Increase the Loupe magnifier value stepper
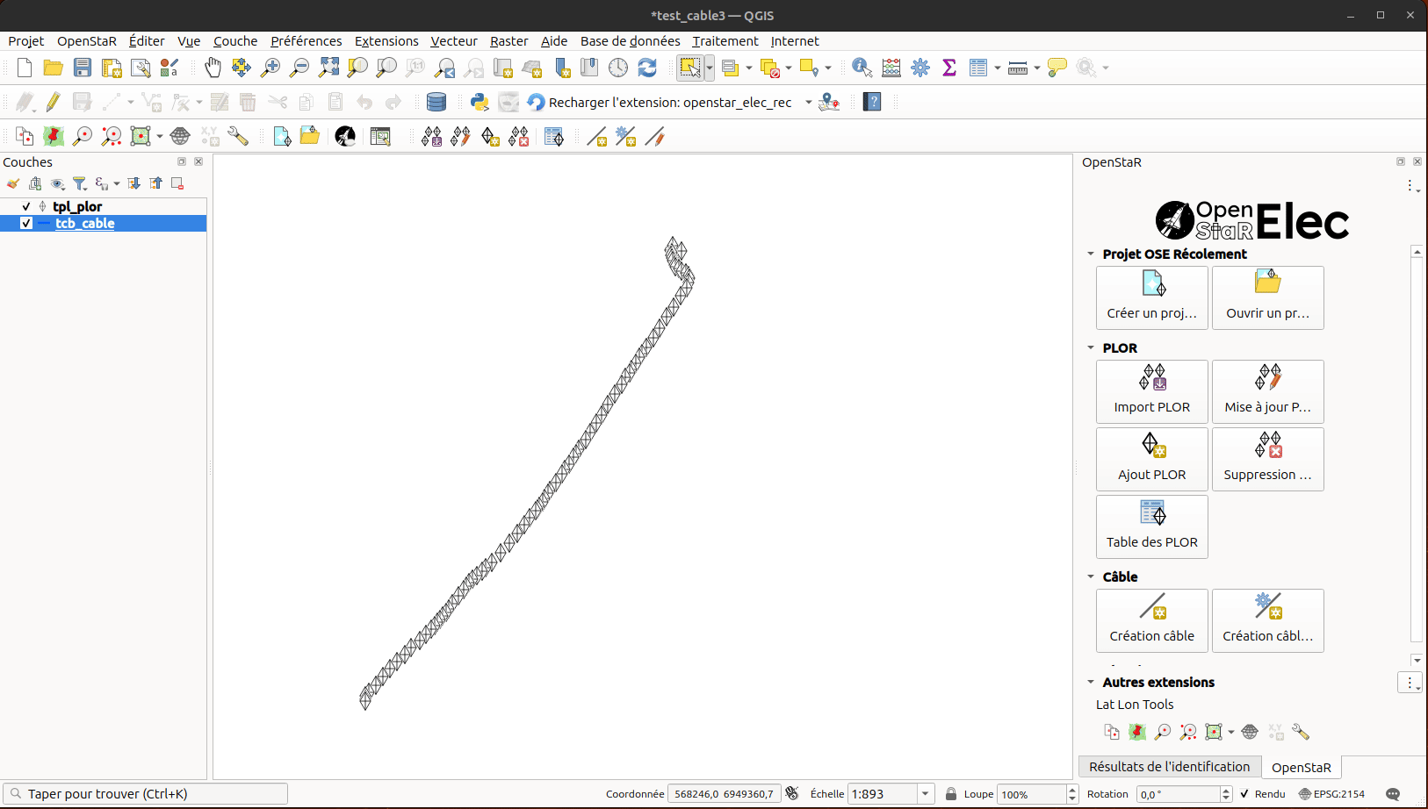 pyautogui.click(x=1072, y=790)
